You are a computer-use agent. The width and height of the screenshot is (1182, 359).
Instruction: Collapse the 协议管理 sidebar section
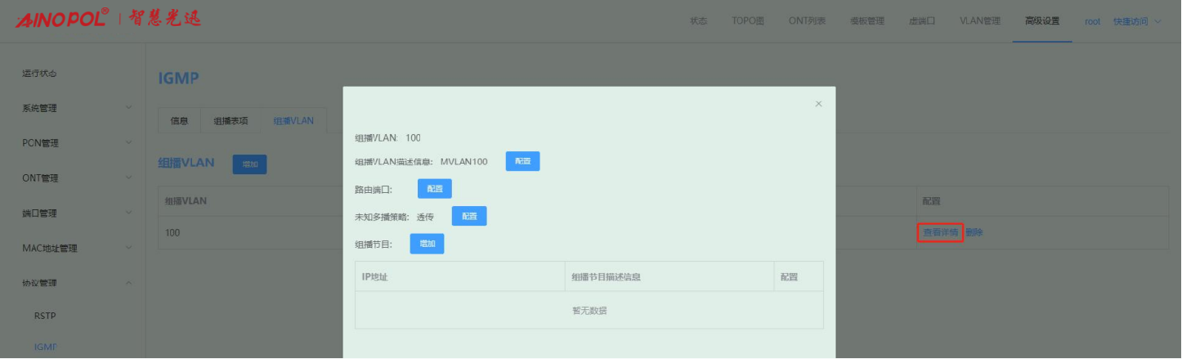[75, 283]
